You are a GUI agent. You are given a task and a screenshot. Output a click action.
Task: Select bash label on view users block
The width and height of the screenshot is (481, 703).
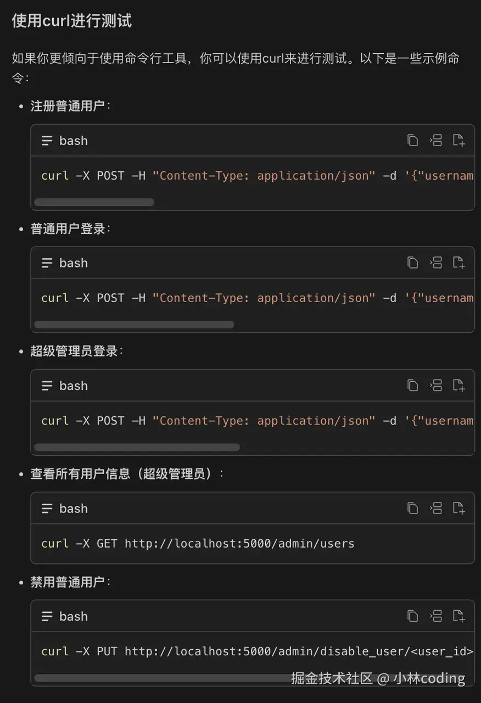(x=73, y=508)
